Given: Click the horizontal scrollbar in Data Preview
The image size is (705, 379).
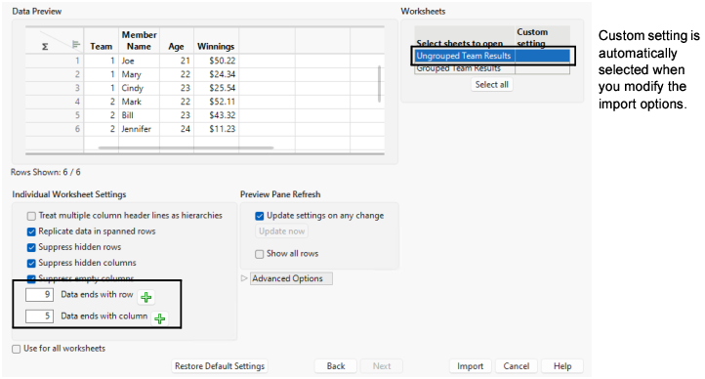Looking at the screenshot, I should (186, 147).
